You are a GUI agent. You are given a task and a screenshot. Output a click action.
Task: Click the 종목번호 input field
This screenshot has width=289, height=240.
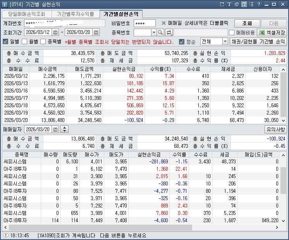coord(143,33)
